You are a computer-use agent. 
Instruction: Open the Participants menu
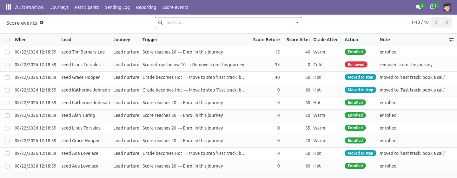point(87,7)
